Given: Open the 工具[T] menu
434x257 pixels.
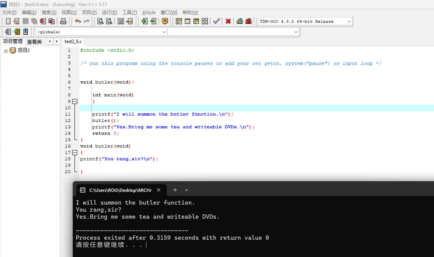Looking at the screenshot, I should [130, 13].
